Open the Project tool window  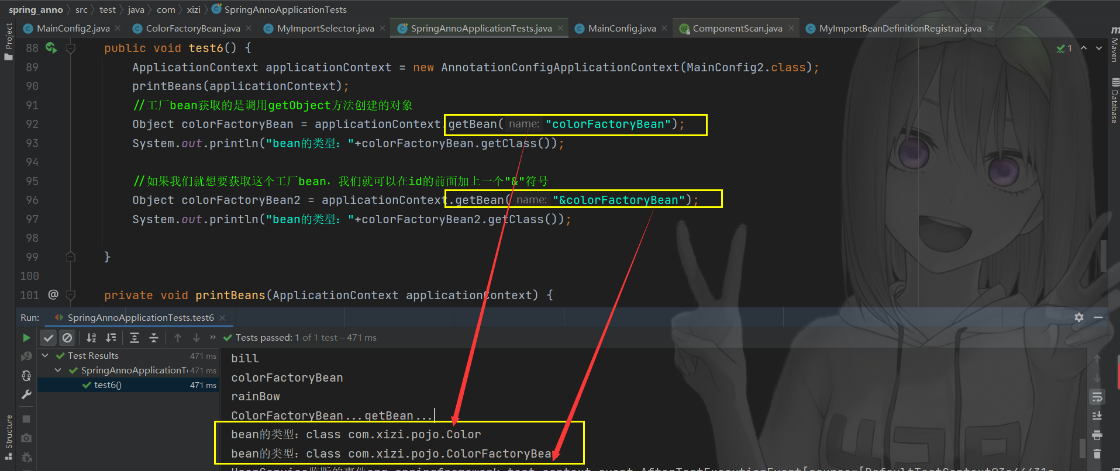tap(8, 41)
